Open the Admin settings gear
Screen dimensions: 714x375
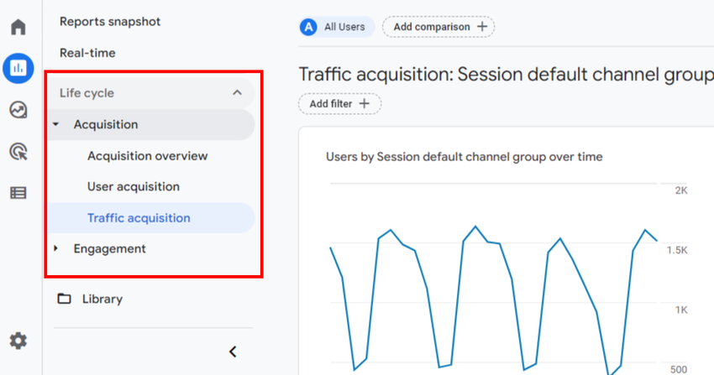click(18, 341)
